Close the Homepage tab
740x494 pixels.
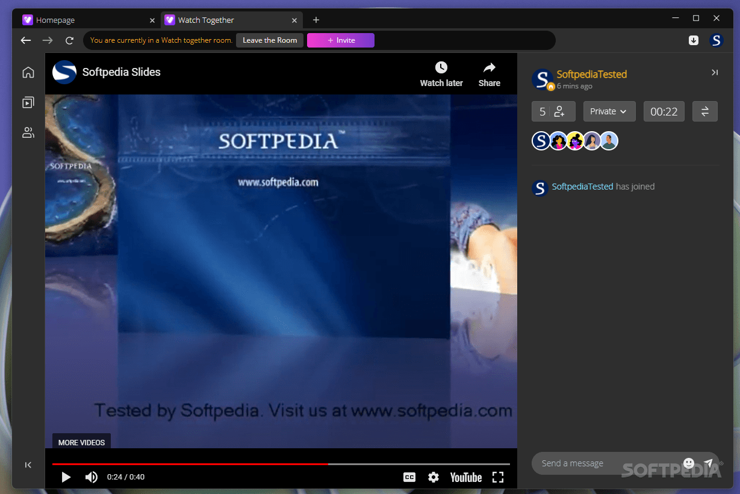[x=152, y=20]
